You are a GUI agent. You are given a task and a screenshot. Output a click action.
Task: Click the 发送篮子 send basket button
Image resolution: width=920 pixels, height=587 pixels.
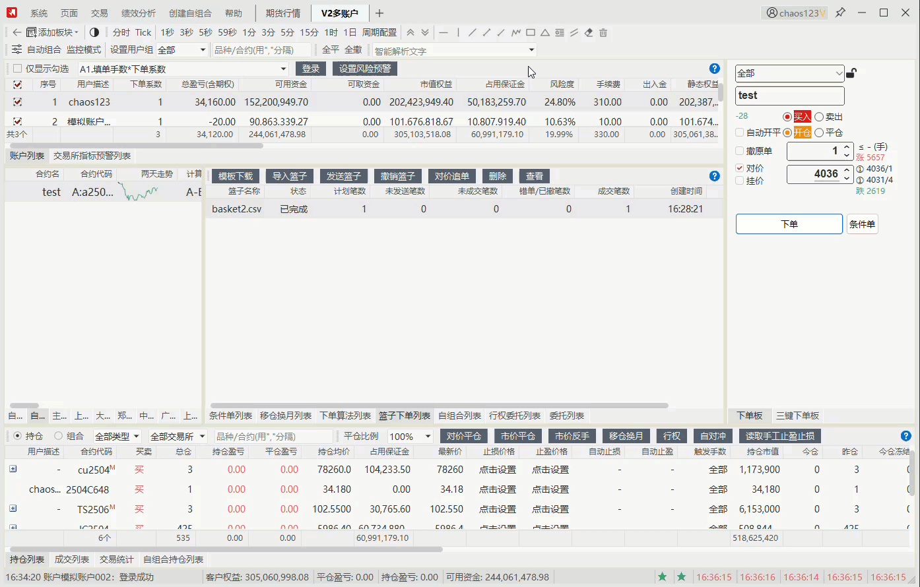[x=344, y=176]
